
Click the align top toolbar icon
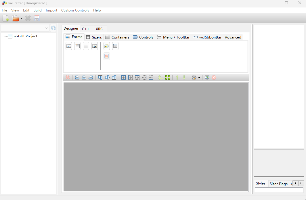click(100, 78)
